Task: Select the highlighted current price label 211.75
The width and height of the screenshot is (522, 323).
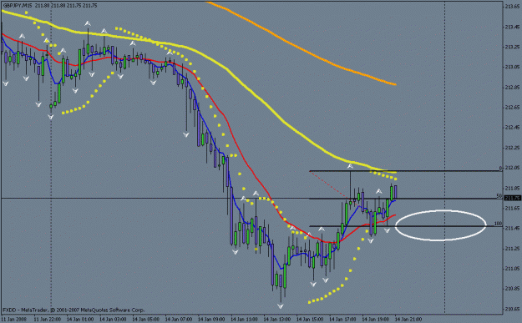Action: 512,198
